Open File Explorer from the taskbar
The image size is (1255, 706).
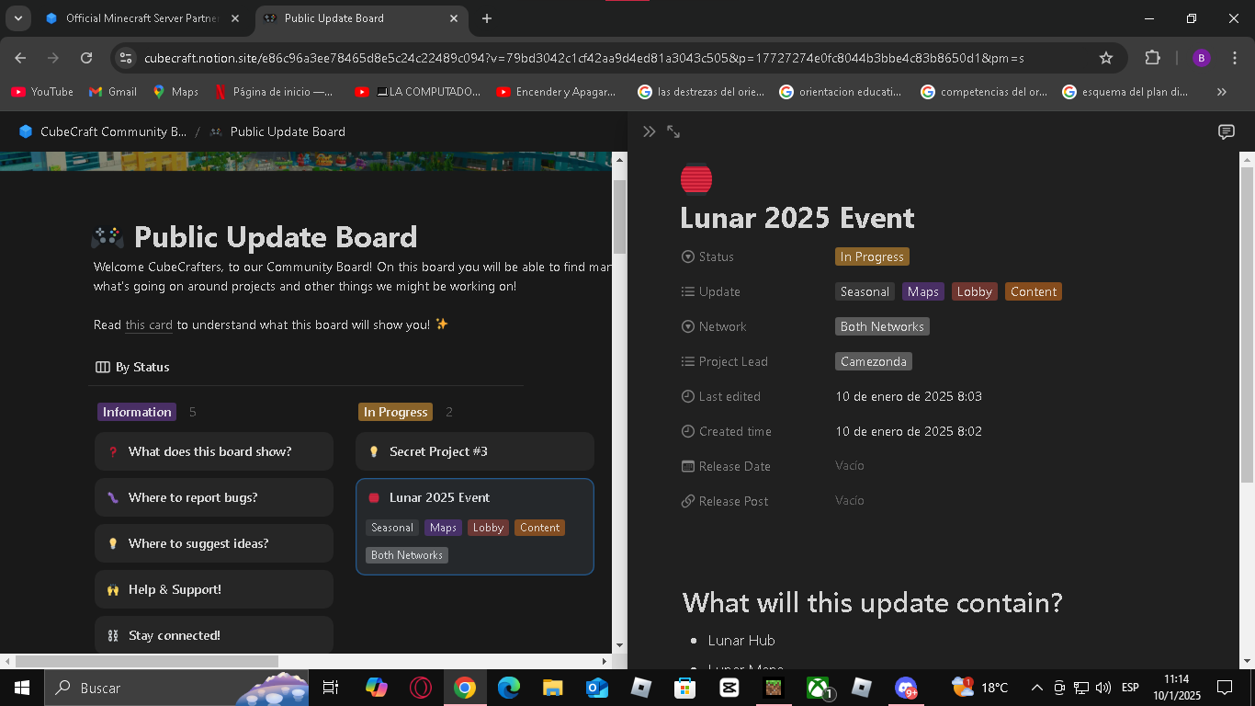coord(552,688)
